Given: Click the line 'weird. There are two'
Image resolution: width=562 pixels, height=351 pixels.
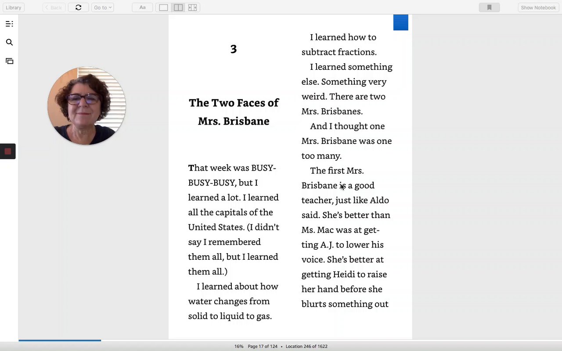Looking at the screenshot, I should coord(343,97).
